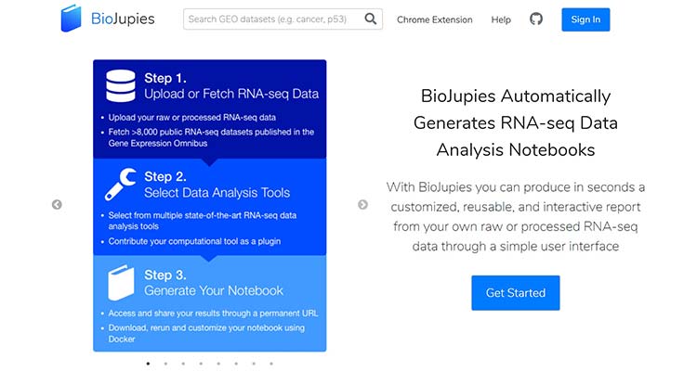Focus the Search GEO datasets field
The image size is (697, 371).
click(x=271, y=19)
